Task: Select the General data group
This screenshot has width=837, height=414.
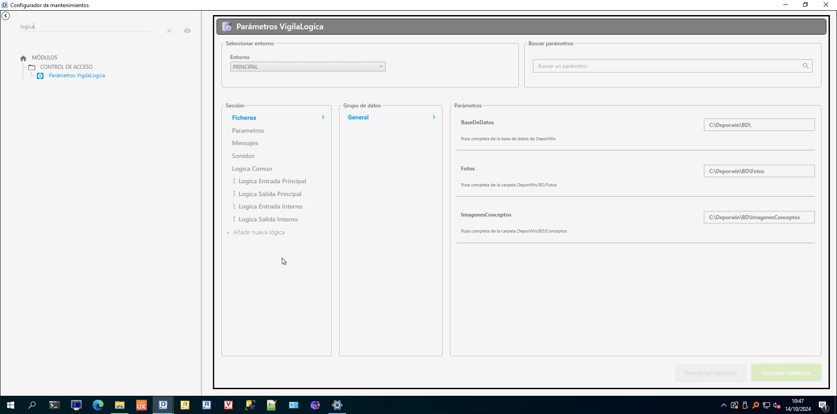Action: pos(358,117)
